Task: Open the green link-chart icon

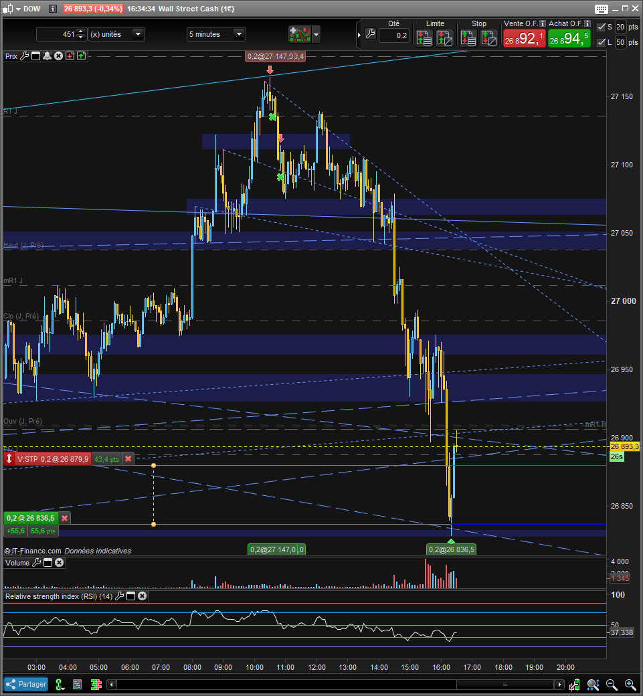Action: (60, 685)
